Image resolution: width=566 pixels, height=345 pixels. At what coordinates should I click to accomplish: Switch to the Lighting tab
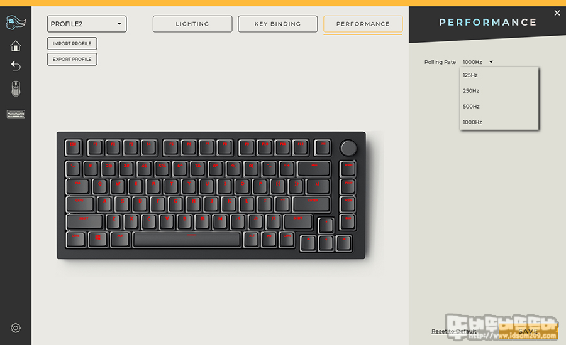click(x=192, y=24)
